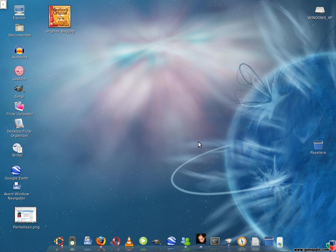Launch Gimp from the dock
Image resolution: width=336 pixels, height=252 pixels.
pyautogui.click(x=157, y=242)
